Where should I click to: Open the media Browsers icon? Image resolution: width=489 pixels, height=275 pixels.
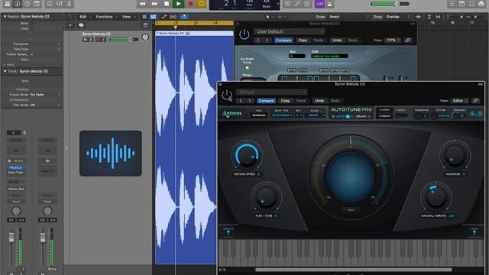pyautogui.click(x=481, y=4)
